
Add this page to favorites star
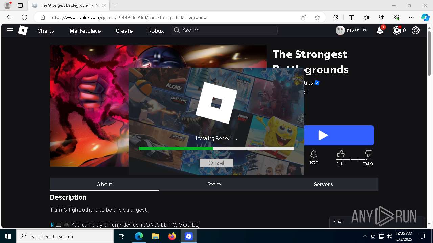tap(317, 17)
